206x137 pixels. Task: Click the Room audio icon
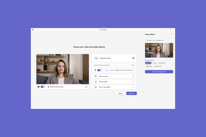(96, 82)
